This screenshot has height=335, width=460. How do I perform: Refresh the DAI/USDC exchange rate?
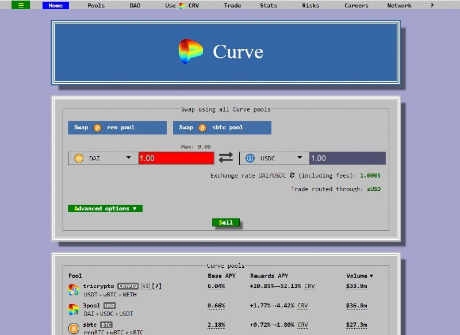pos(292,175)
